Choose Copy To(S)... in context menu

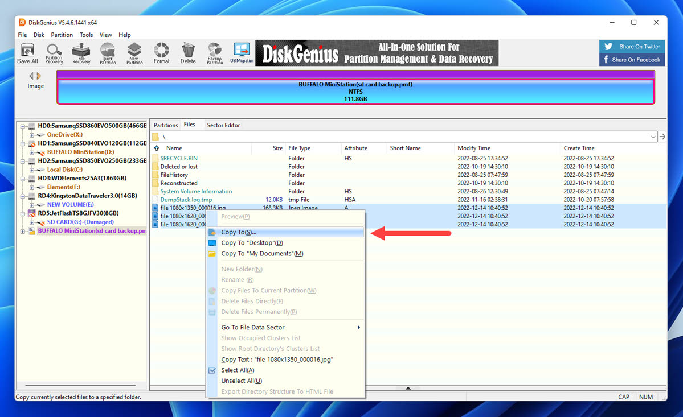click(x=286, y=232)
